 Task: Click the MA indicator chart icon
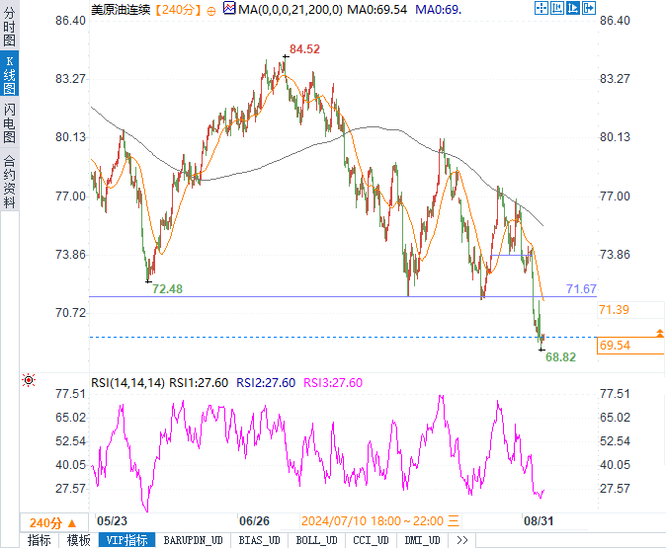pyautogui.click(x=229, y=8)
